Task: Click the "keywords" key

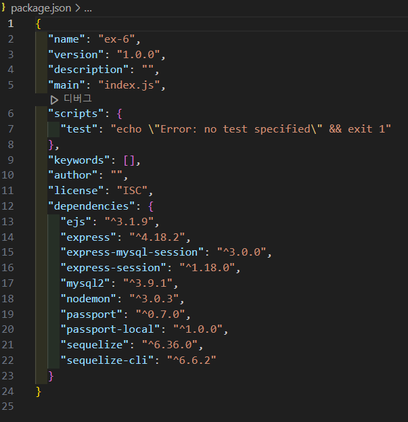Action: (79, 160)
